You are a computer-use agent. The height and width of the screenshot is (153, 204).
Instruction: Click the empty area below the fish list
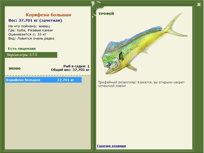click(48, 115)
